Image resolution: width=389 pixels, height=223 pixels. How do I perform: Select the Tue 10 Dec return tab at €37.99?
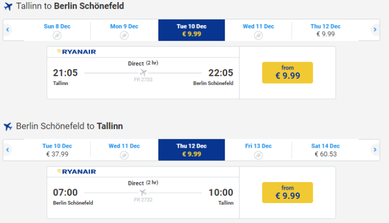click(x=57, y=150)
